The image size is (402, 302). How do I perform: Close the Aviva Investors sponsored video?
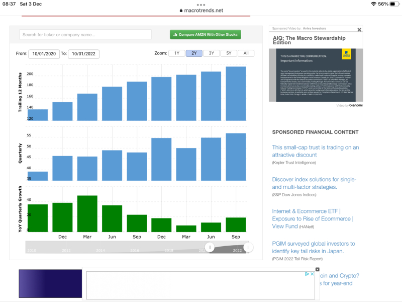(x=359, y=30)
